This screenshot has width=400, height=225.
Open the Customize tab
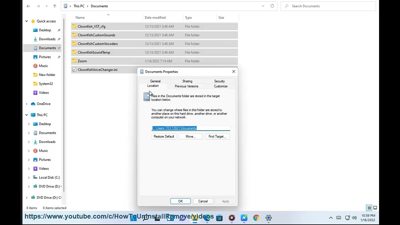coord(221,86)
